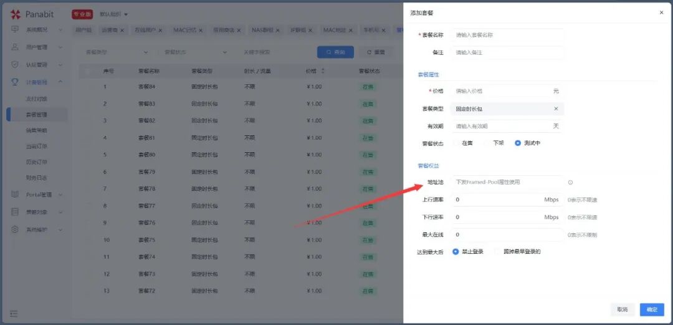This screenshot has width=673, height=325.
Task: Open the 套餐类型 select in the dialog
Action: [x=507, y=109]
